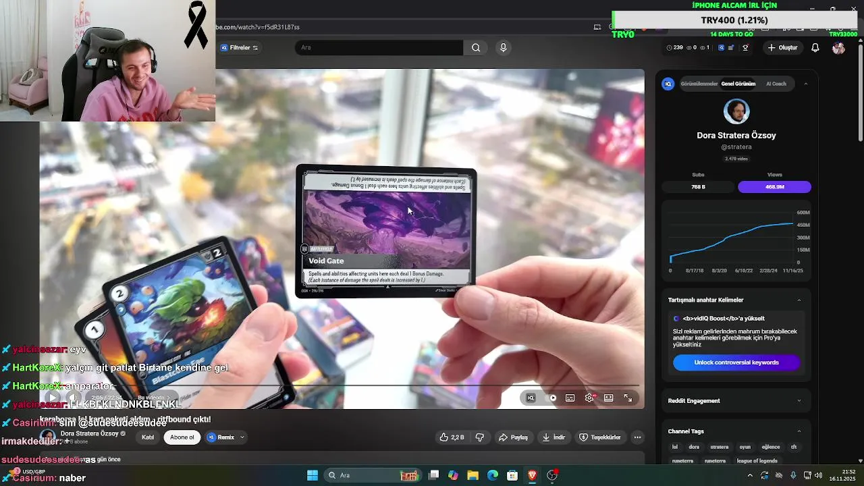Viewport: 864px width, 486px height.
Task: Click the channel views growth chart
Action: coord(736,241)
